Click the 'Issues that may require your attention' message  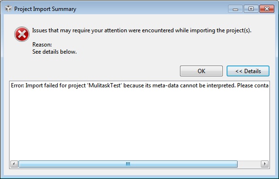pos(141,30)
